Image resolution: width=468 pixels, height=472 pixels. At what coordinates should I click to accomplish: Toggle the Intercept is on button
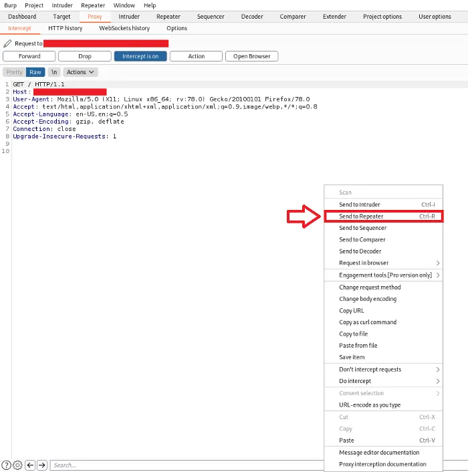[140, 56]
